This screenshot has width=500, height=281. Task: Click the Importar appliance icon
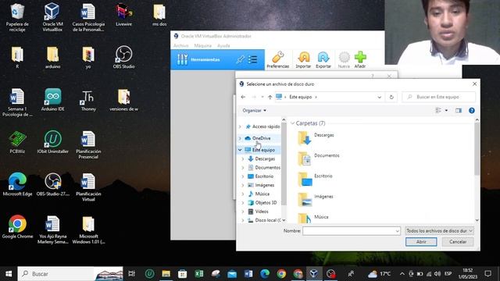pyautogui.click(x=303, y=59)
